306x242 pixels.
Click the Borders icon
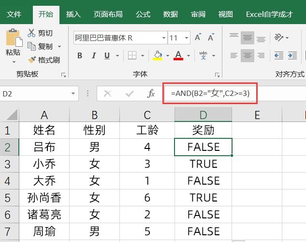132,55
